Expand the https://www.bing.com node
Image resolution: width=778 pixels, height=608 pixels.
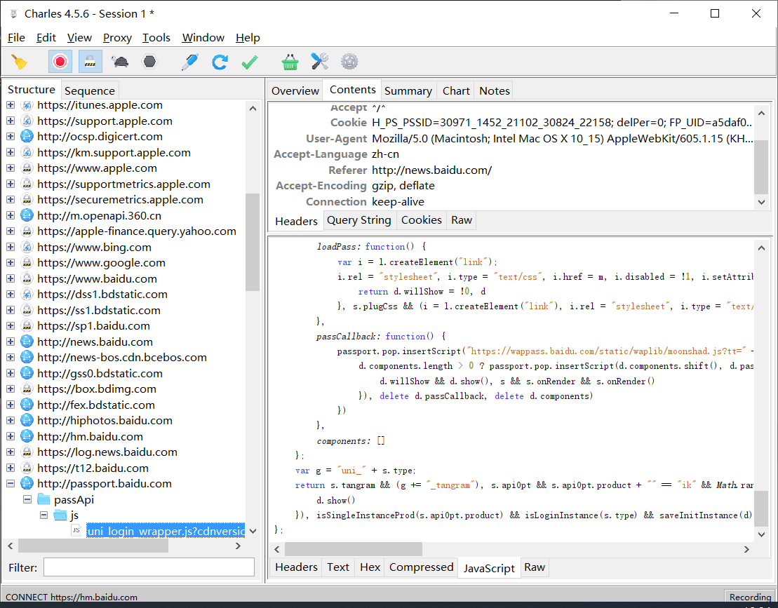point(11,247)
